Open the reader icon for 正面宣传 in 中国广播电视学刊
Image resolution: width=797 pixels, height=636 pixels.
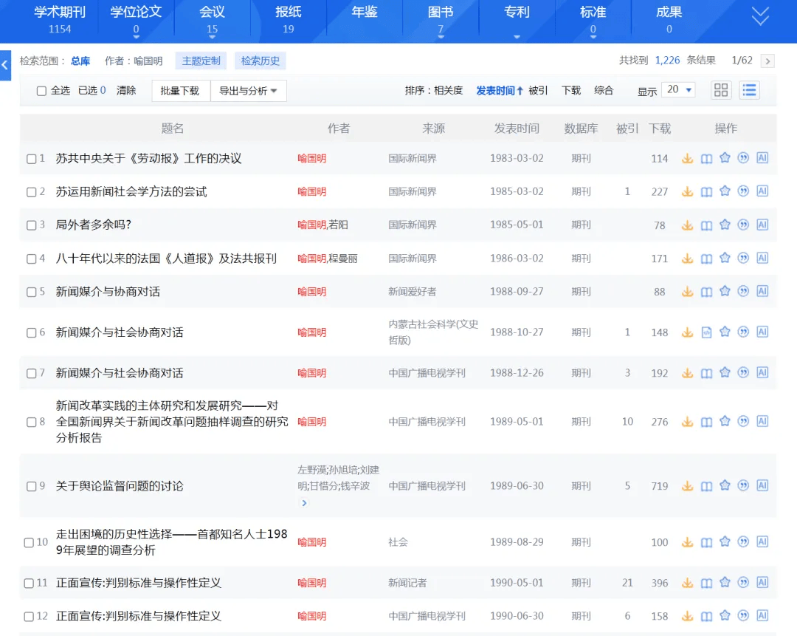[x=706, y=616]
